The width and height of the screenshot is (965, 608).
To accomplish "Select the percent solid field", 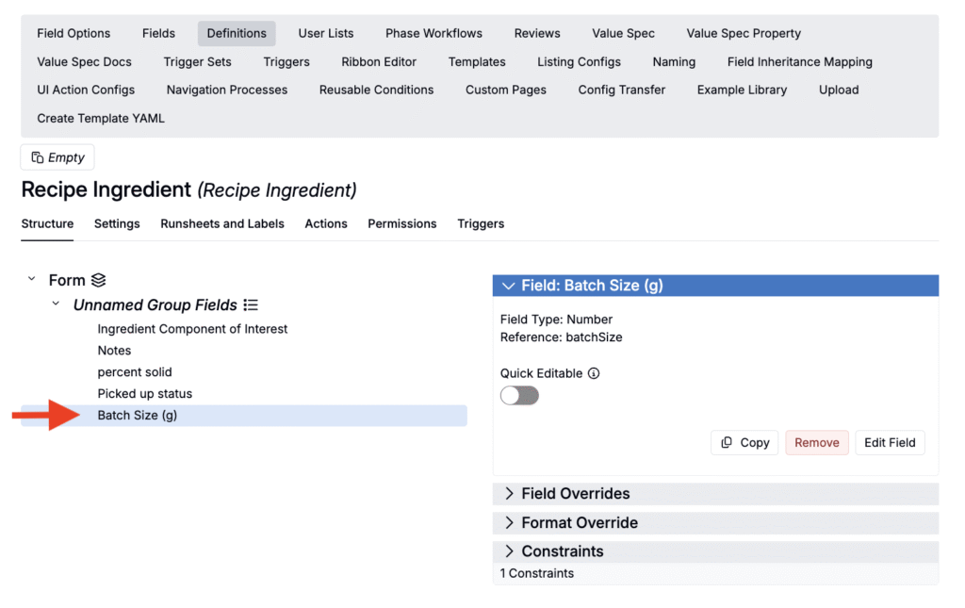I will coord(135,372).
